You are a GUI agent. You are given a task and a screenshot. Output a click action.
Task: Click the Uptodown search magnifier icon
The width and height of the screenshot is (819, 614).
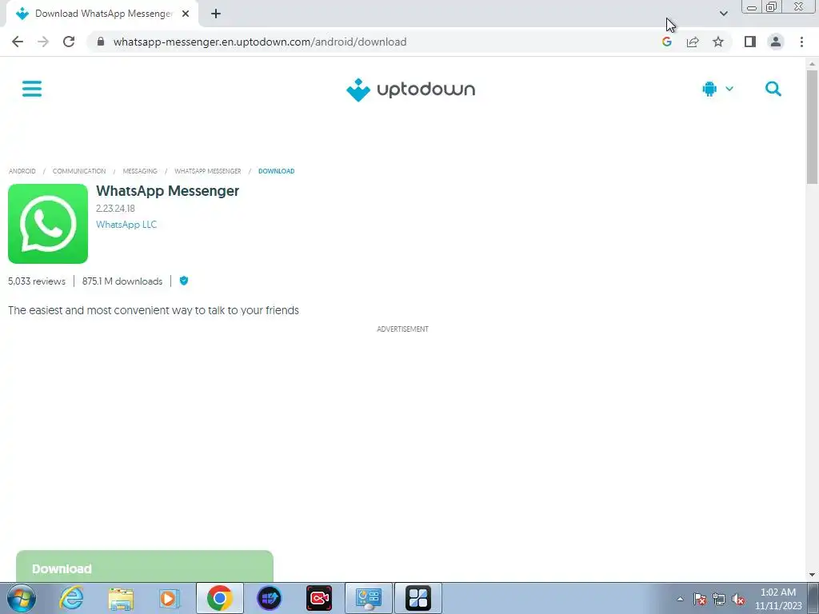[x=773, y=90]
